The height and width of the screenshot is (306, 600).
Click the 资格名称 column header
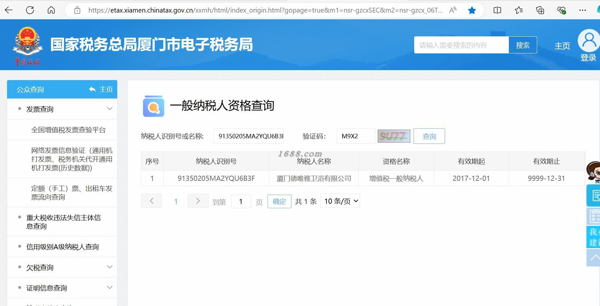(x=396, y=161)
